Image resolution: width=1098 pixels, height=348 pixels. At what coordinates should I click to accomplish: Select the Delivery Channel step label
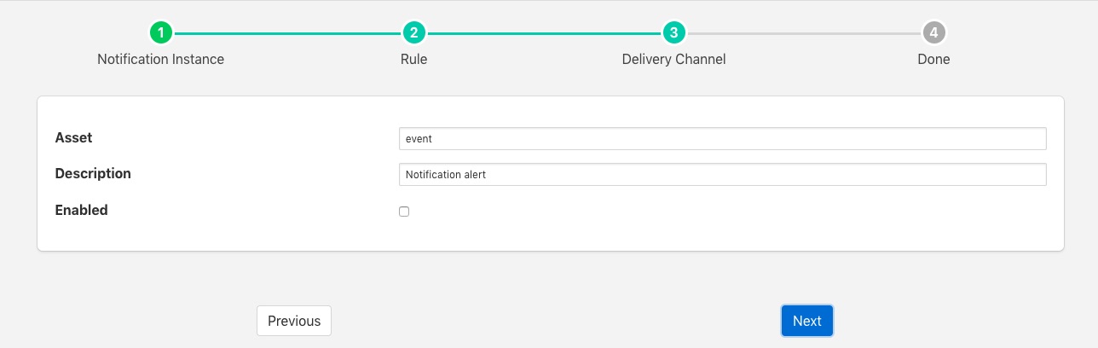673,60
